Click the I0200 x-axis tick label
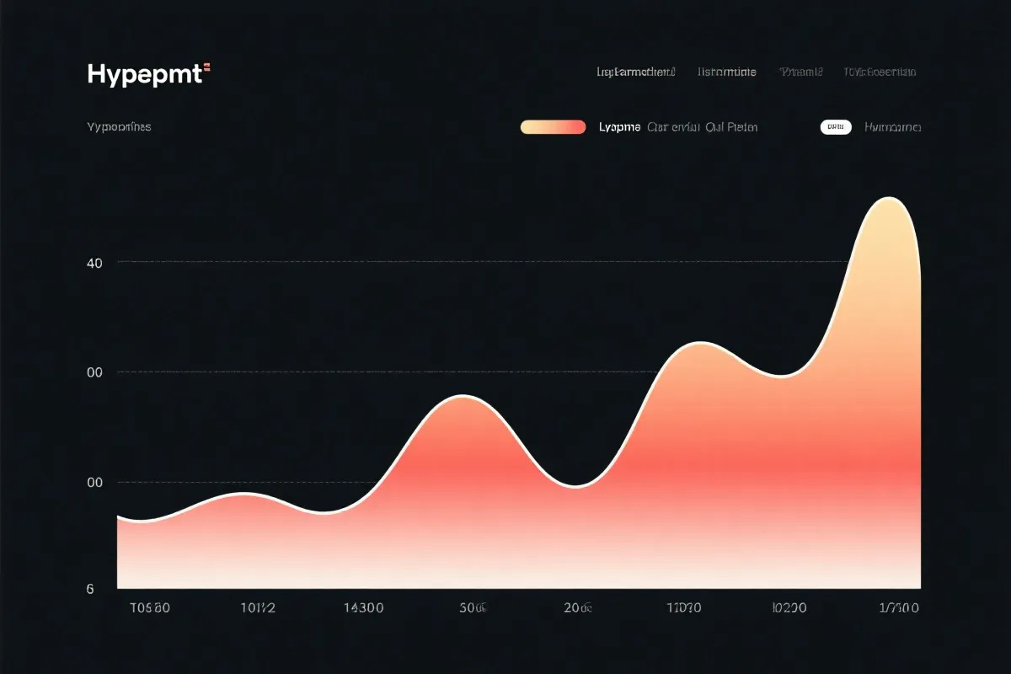This screenshot has height=674, width=1011. click(x=789, y=607)
